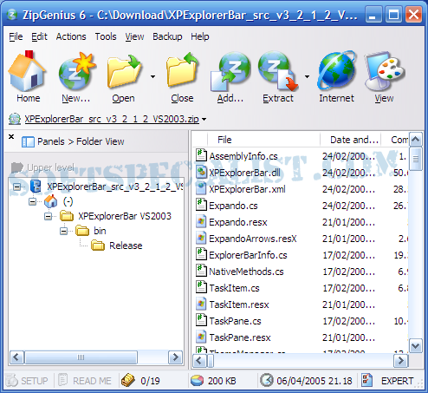Viewport: 428px width, 393px height.
Task: Collapse the bin folder tree node
Action: (64, 231)
